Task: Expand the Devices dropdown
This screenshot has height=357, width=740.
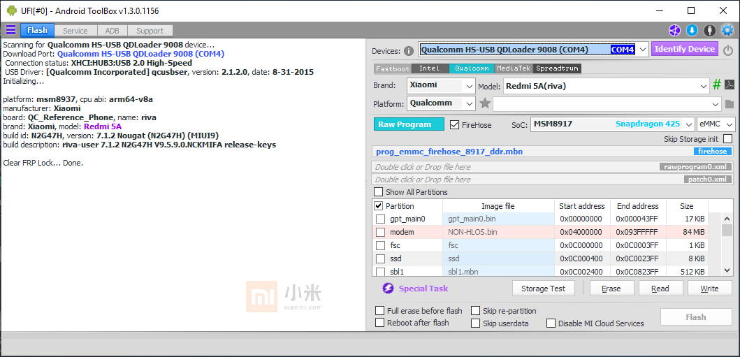Action: point(642,50)
